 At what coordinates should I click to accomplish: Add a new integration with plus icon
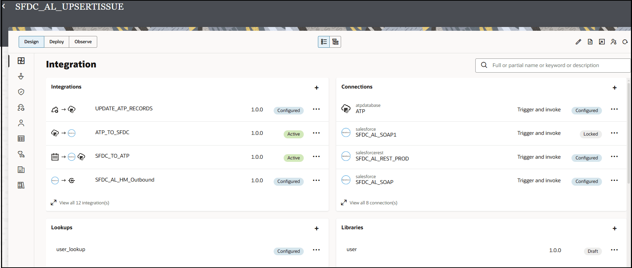coord(317,88)
